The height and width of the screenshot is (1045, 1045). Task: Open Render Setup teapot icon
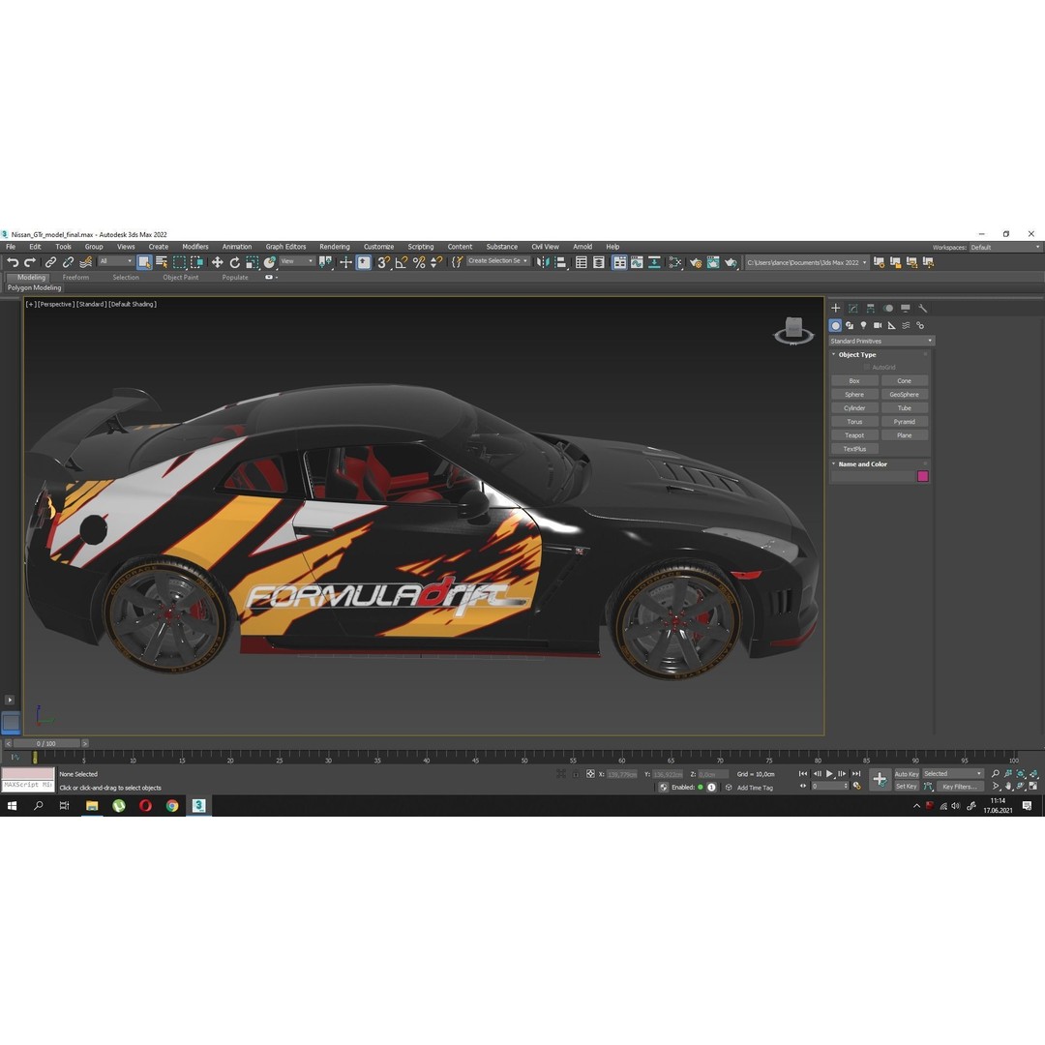[x=696, y=262]
